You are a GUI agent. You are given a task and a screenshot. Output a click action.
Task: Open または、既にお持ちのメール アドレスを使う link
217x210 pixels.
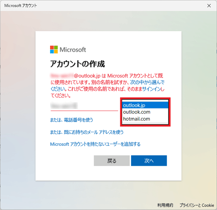(87, 132)
